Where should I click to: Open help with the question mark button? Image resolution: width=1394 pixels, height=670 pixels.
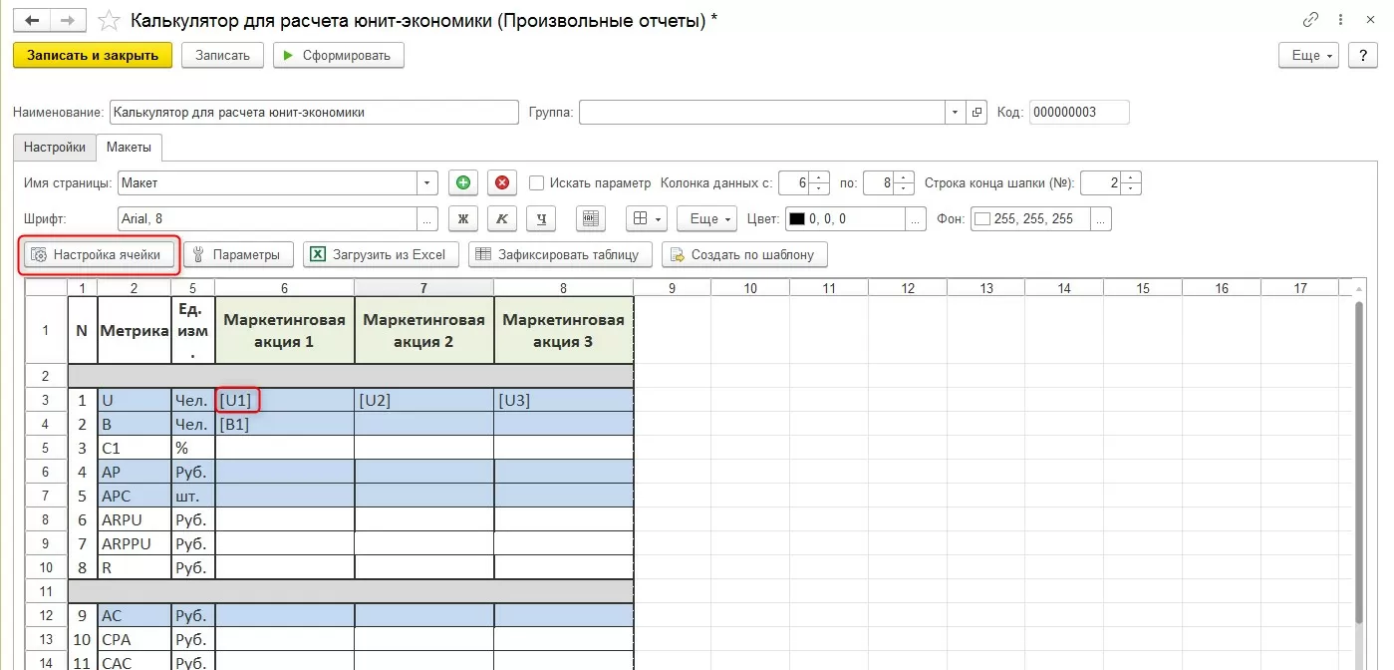[1362, 56]
